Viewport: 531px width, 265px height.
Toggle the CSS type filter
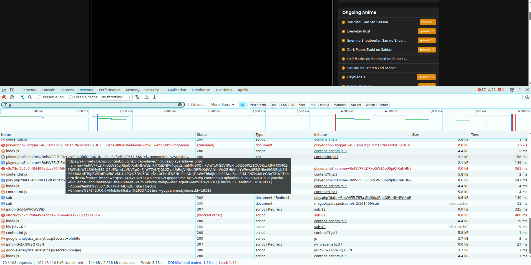coord(284,105)
